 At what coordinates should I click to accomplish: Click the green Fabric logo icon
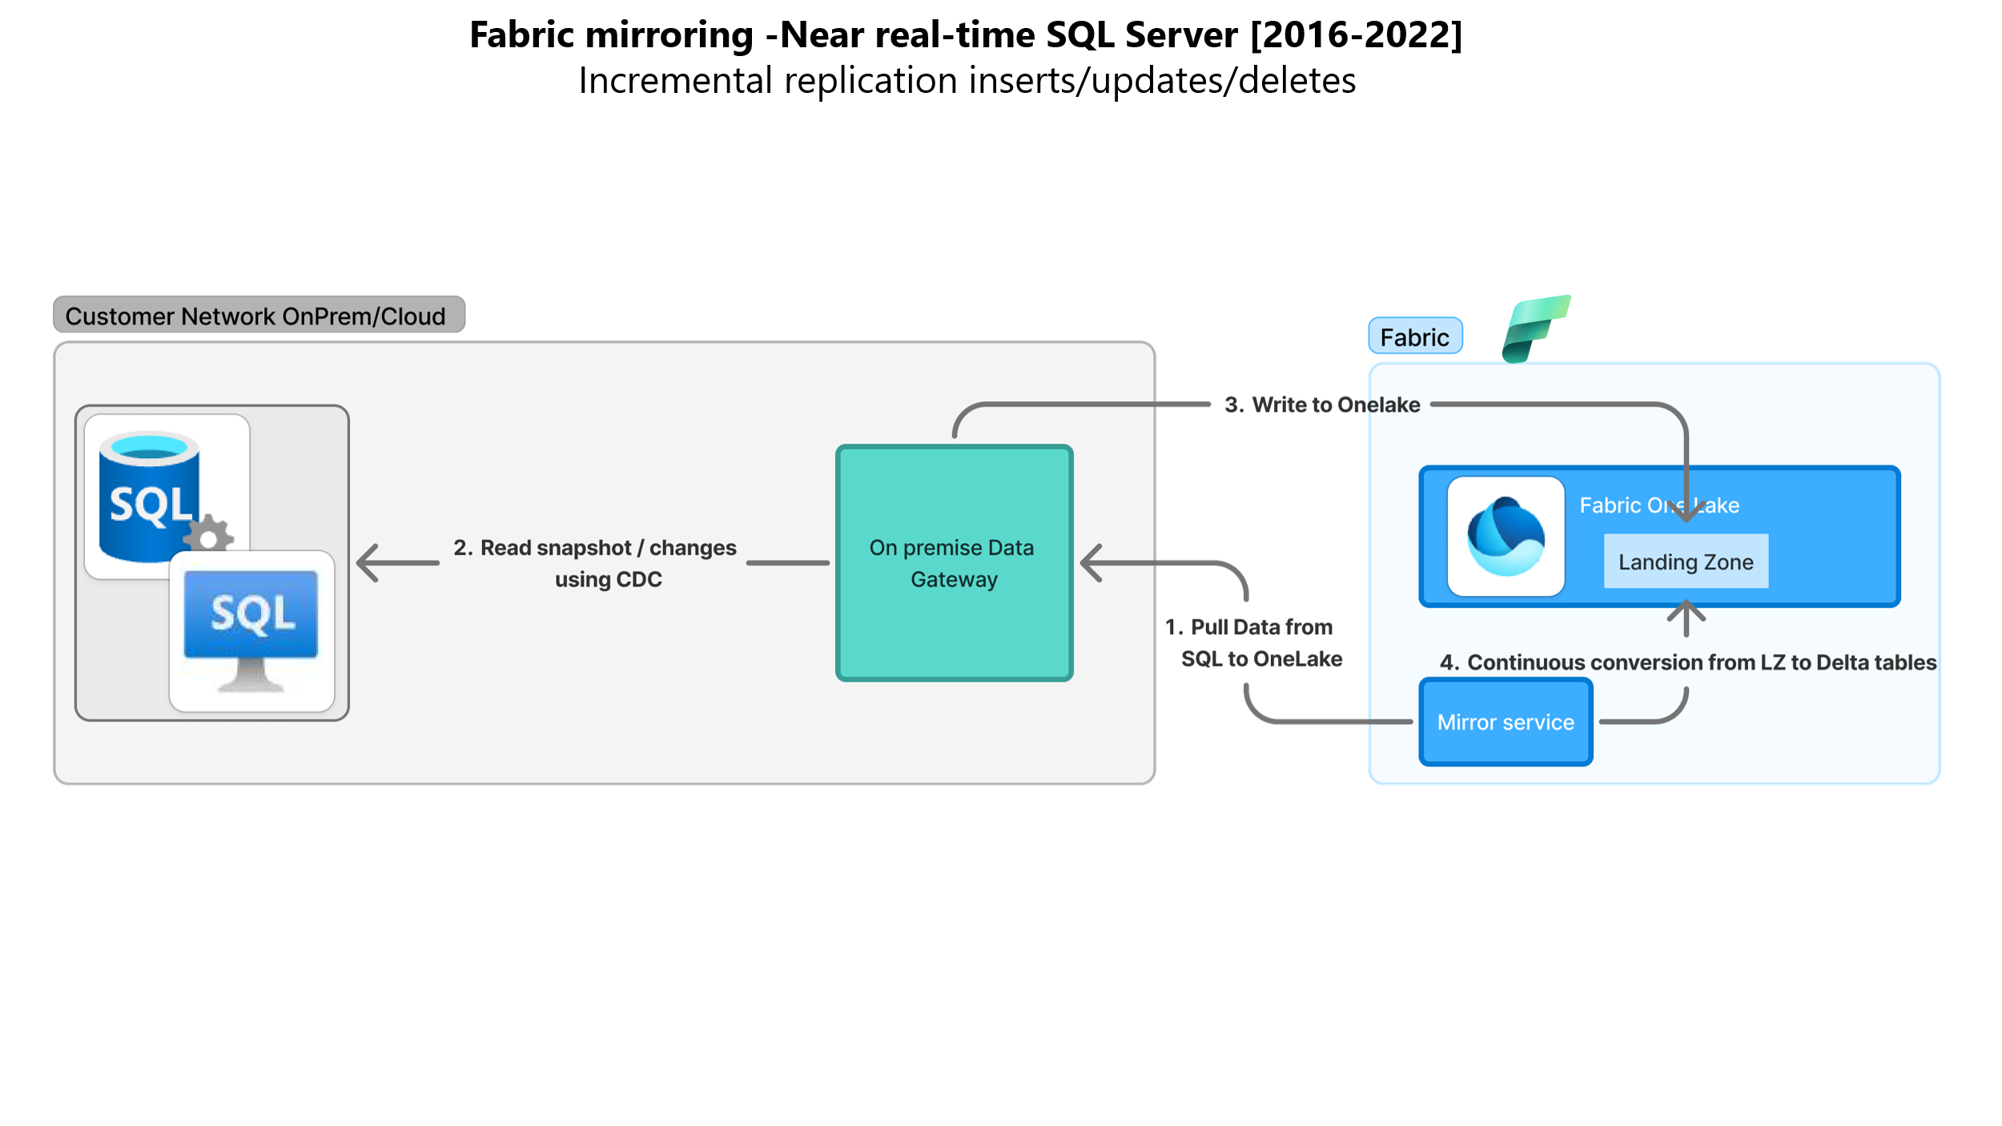click(x=1535, y=329)
